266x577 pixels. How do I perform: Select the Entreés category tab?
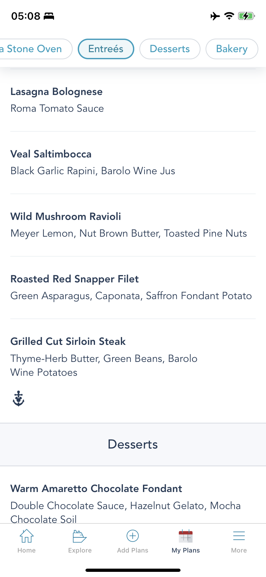[x=106, y=49]
